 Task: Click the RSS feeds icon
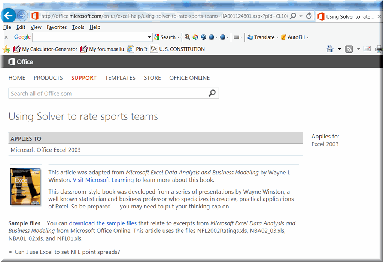click(x=349, y=49)
